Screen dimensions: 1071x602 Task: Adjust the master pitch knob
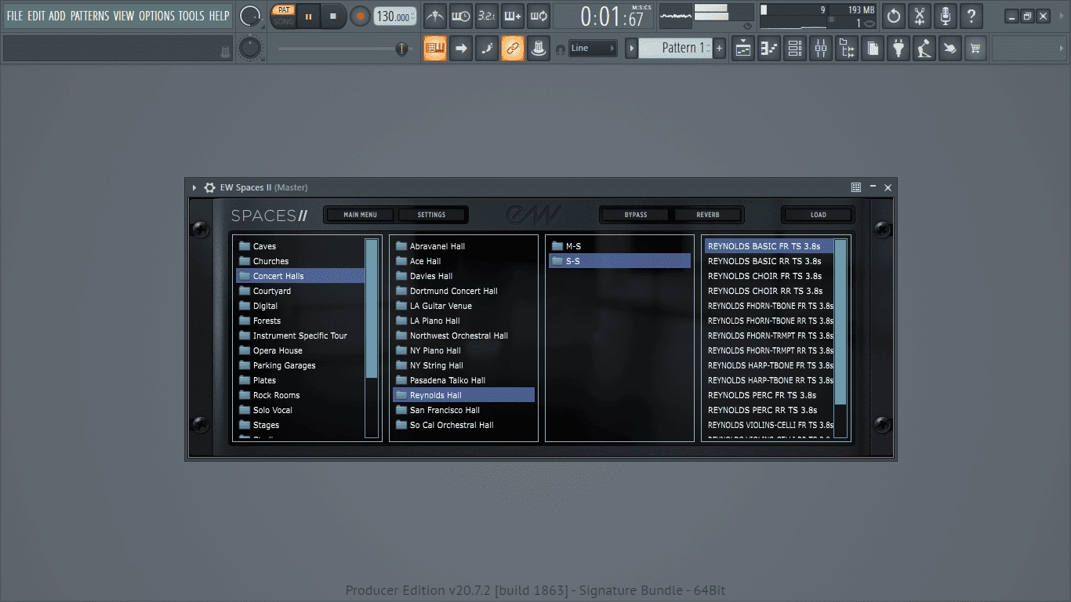click(x=249, y=48)
